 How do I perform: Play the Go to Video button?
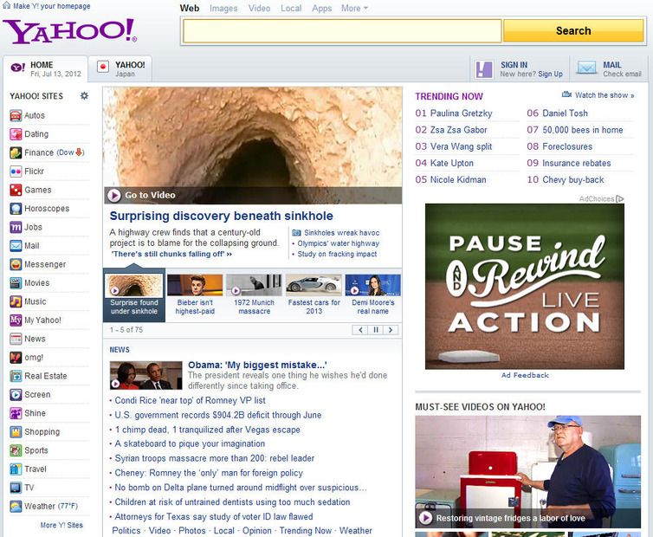[113, 195]
